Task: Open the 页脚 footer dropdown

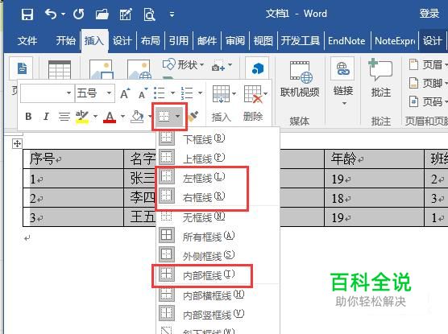Action: coord(428,83)
